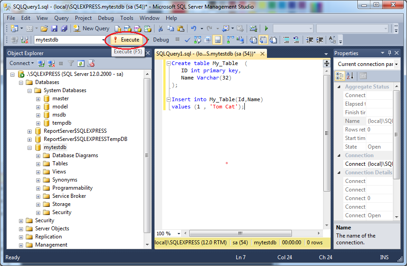Select Results to Text mode
The height and width of the screenshot is (266, 407).
[253, 40]
